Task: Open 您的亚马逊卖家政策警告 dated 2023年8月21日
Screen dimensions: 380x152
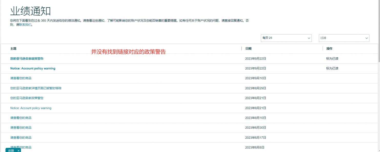Action: tap(27, 98)
